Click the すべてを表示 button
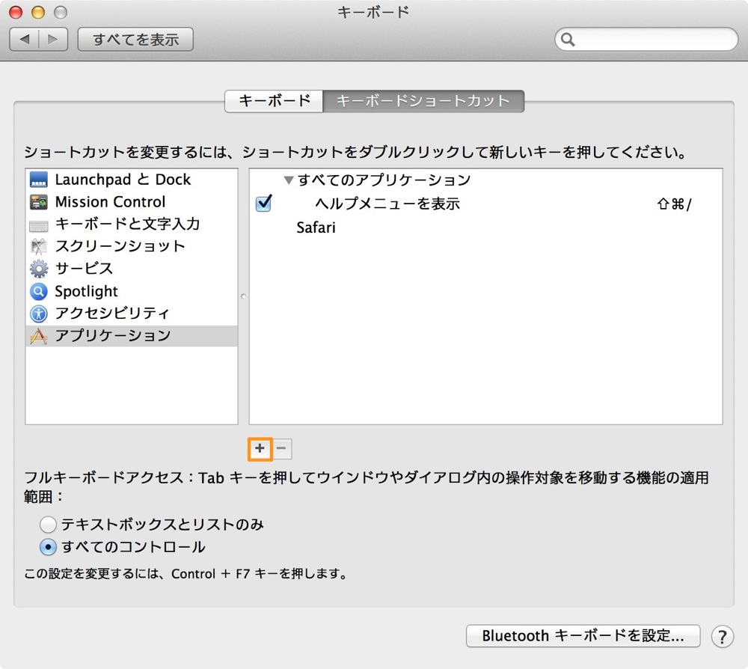Viewport: 748px width, 669px height. point(135,39)
